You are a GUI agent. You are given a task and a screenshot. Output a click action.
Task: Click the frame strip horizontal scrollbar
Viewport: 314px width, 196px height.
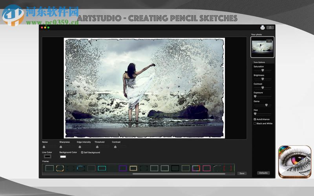point(179,174)
